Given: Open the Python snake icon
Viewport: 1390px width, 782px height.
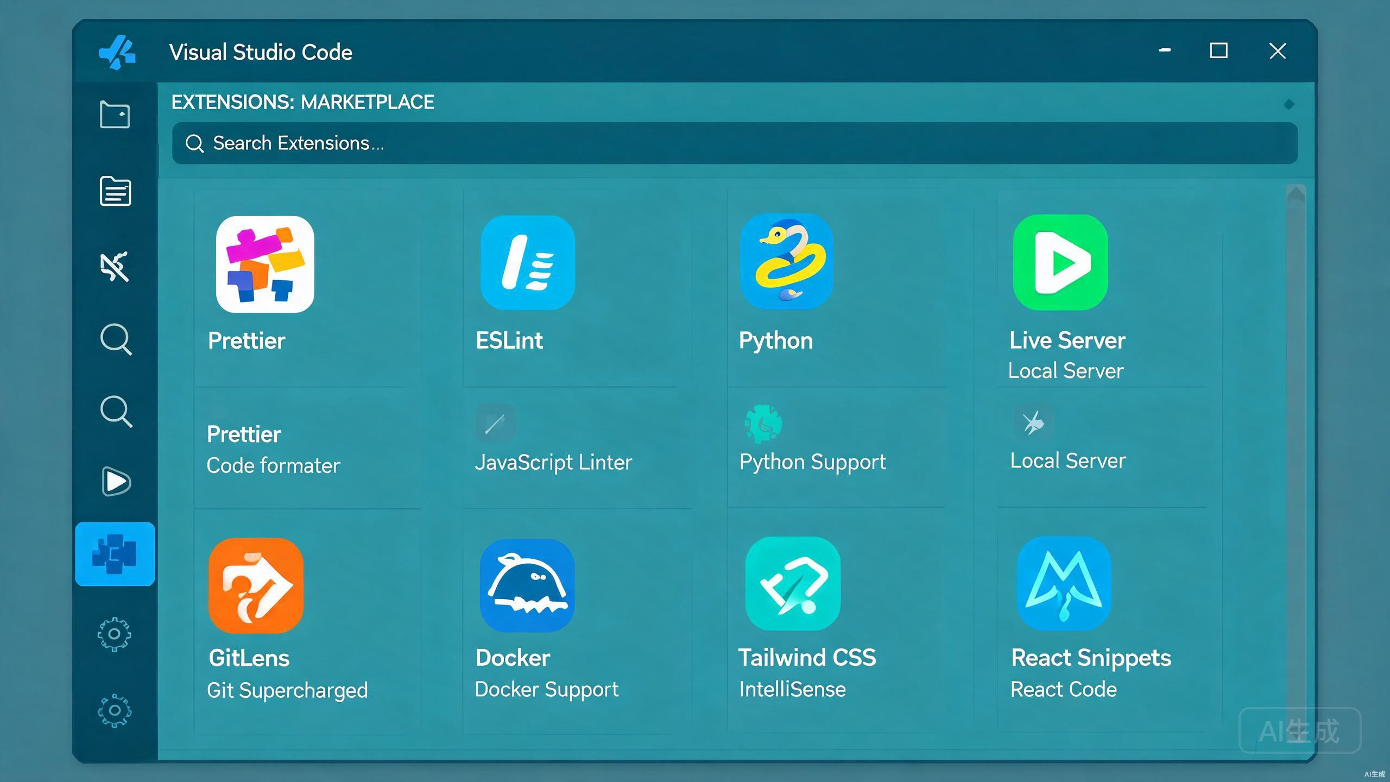Looking at the screenshot, I should [787, 261].
